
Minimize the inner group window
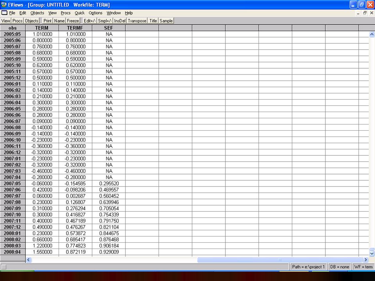pyautogui.click(x=358, y=13)
